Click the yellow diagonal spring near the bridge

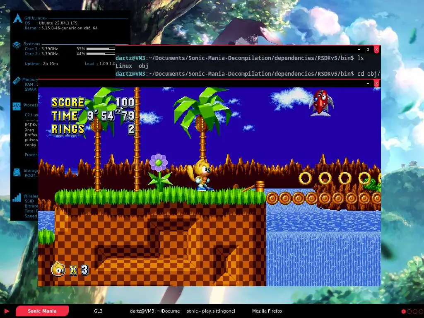point(254,187)
